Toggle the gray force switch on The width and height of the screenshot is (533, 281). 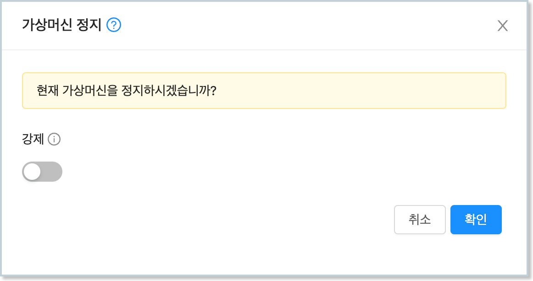[x=42, y=172]
